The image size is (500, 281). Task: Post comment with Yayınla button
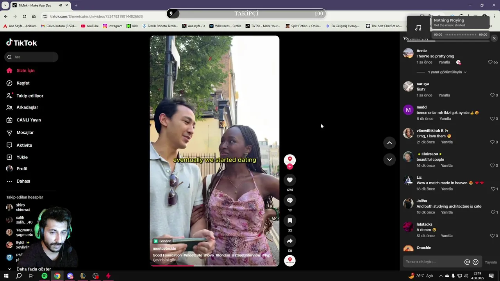click(x=491, y=262)
